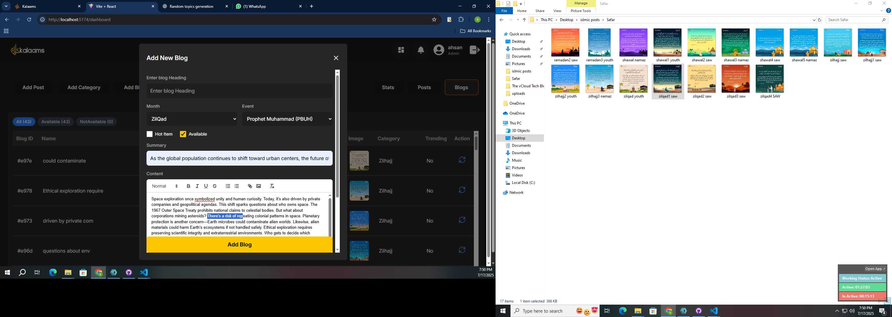892x317 pixels.
Task: Switch to the Kalaams browser tab
Action: click(47, 6)
